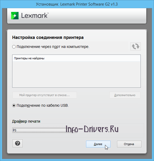Image resolution: width=154 pixels, height=161 pixels.
Task: Click the installer window title bar
Action: (x=77, y=4)
